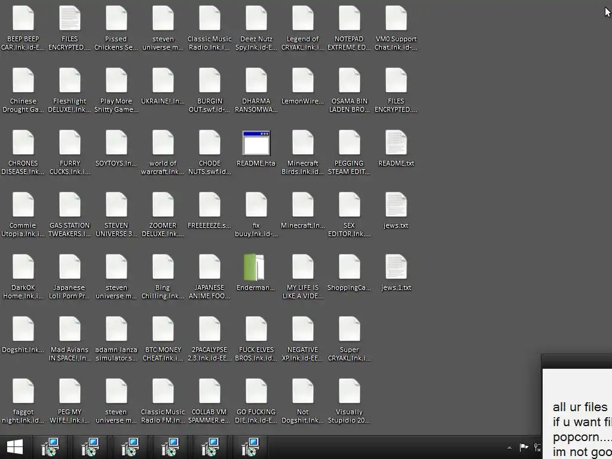612x459 pixels.
Task: Select the FREEEEEZE file icon
Action: [210, 204]
